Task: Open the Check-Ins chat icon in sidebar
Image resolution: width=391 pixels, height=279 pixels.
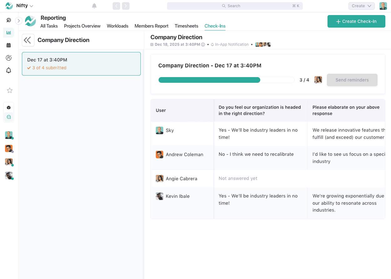Action: (x=8, y=117)
